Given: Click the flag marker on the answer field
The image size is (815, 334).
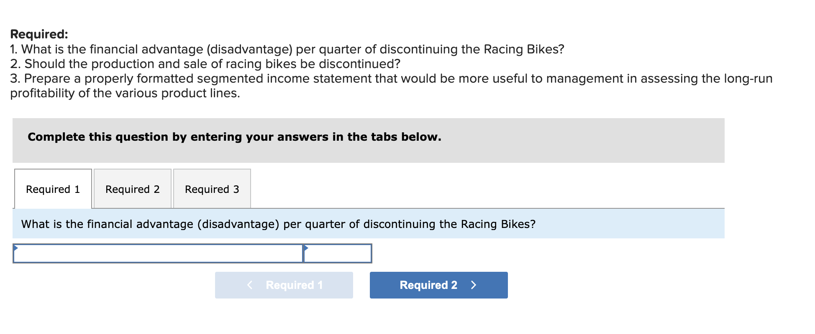Looking at the screenshot, I should point(16,247).
